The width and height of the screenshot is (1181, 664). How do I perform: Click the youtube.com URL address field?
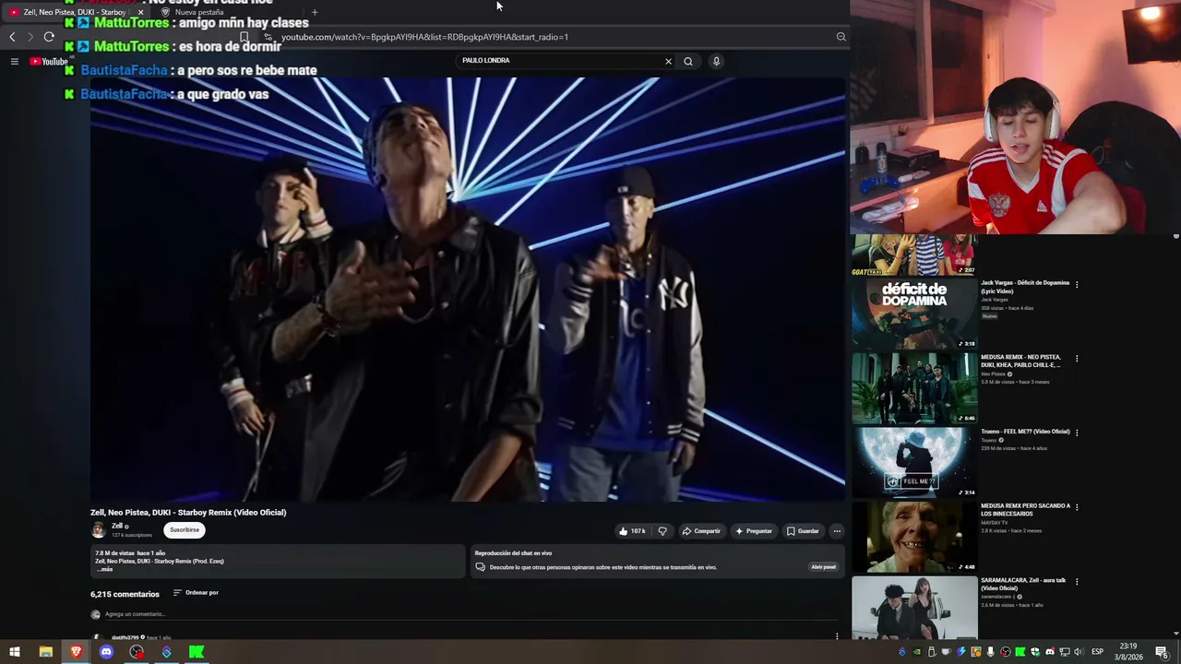coord(554,37)
